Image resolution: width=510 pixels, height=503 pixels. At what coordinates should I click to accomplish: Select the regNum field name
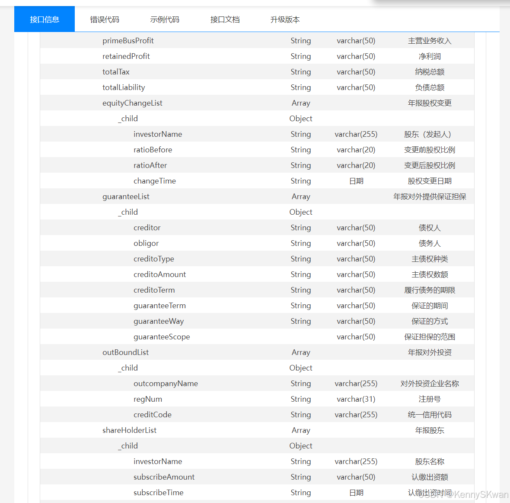click(147, 400)
